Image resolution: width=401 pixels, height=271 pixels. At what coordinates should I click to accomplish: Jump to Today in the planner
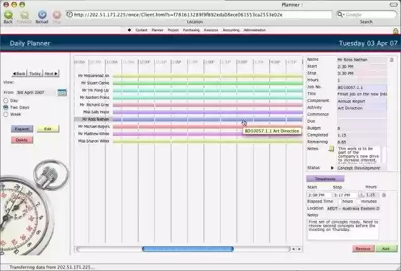point(35,74)
